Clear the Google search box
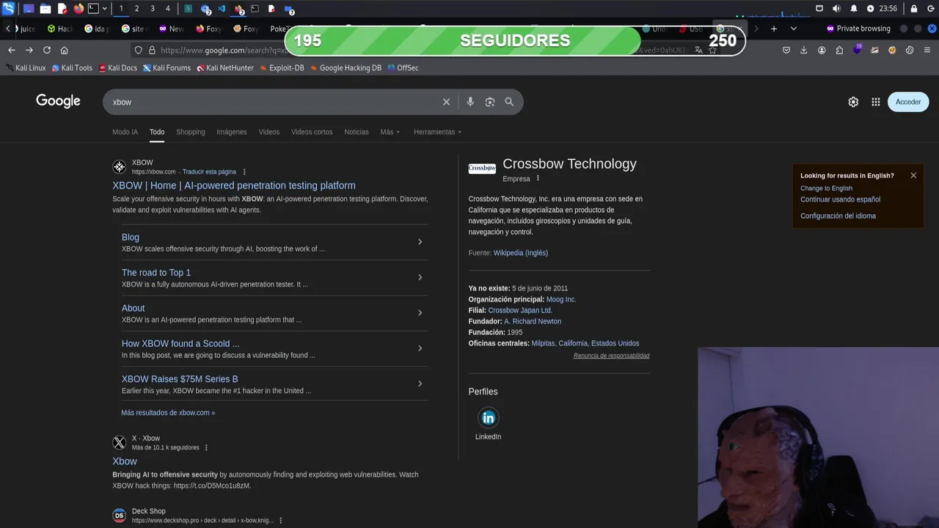The width and height of the screenshot is (939, 528). click(446, 102)
